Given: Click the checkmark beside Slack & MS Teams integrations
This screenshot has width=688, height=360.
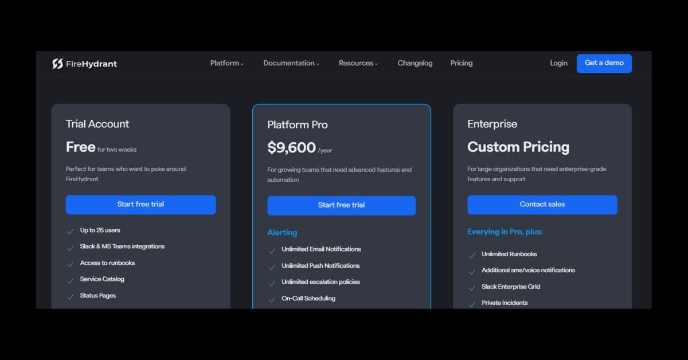Looking at the screenshot, I should tap(71, 247).
